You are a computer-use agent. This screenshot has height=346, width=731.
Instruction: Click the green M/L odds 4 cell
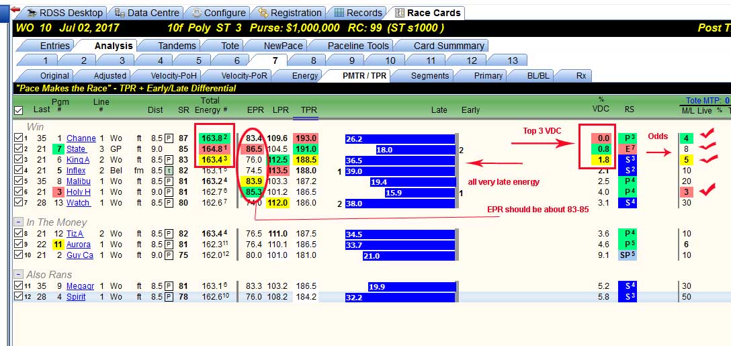tap(686, 138)
